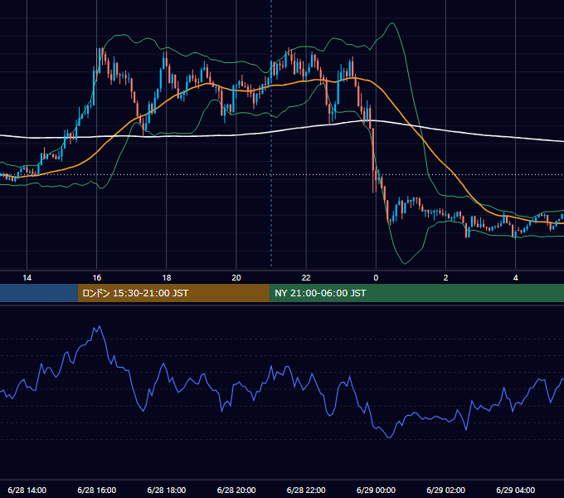Screen dimensions: 564x498
Task: Click the 0 hour axis label
Action: coord(376,278)
